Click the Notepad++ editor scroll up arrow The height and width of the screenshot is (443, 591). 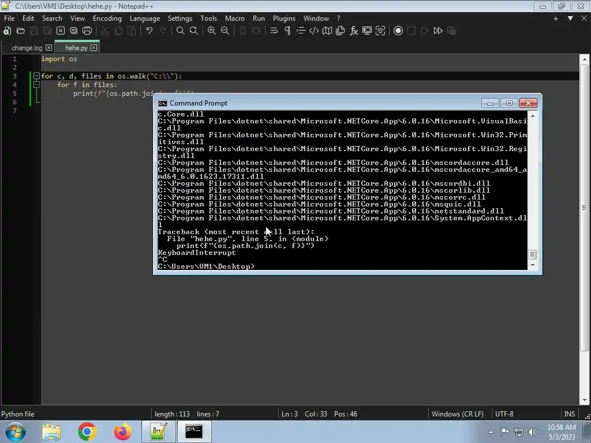click(584, 59)
